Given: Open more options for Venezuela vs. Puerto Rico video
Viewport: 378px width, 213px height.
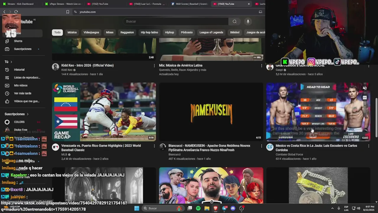Looking at the screenshot, I should (154, 146).
